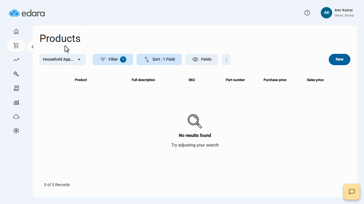Click the No results found message
This screenshot has width=364, height=204.
(x=195, y=135)
